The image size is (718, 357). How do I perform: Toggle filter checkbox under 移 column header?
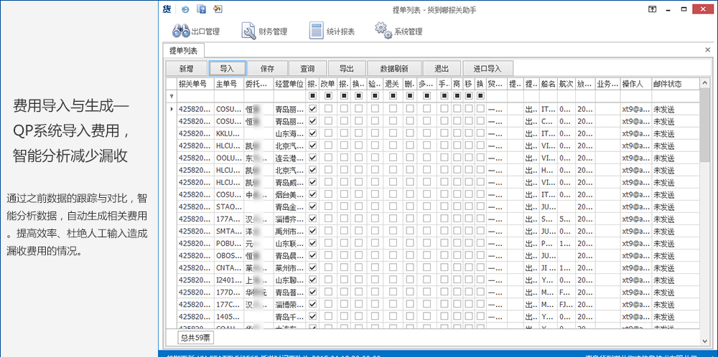click(468, 96)
